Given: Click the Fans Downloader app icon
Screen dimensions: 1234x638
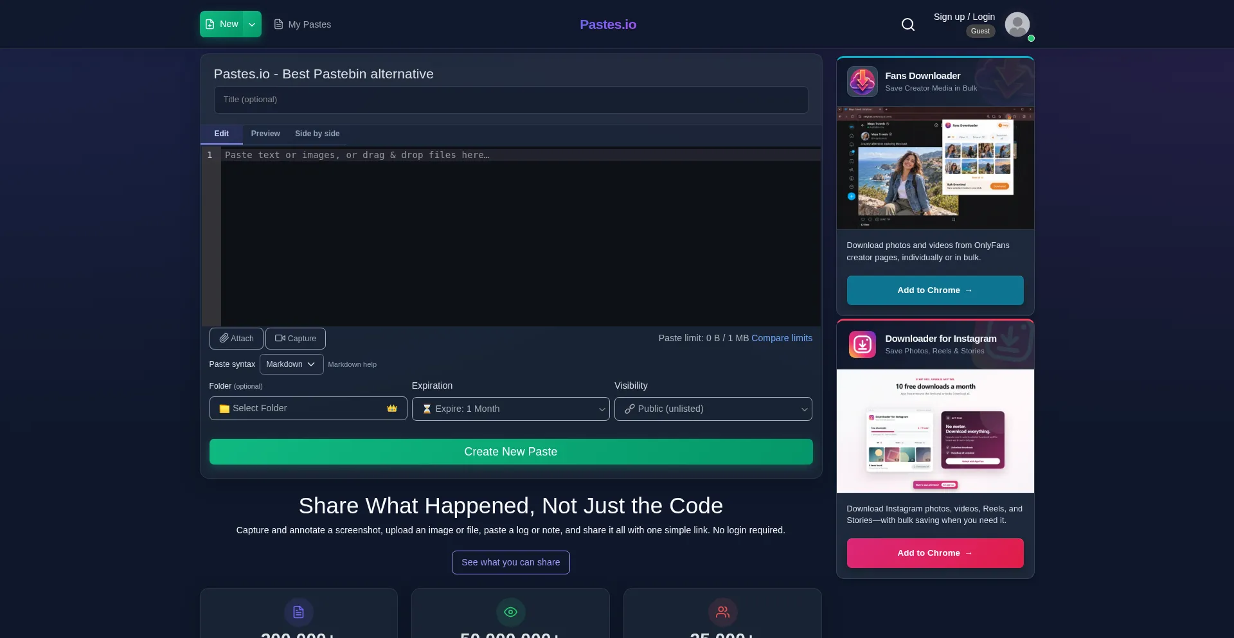Looking at the screenshot, I should [862, 82].
